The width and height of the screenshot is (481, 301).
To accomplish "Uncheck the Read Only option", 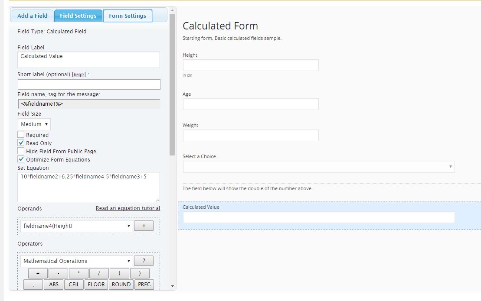I will [21, 143].
